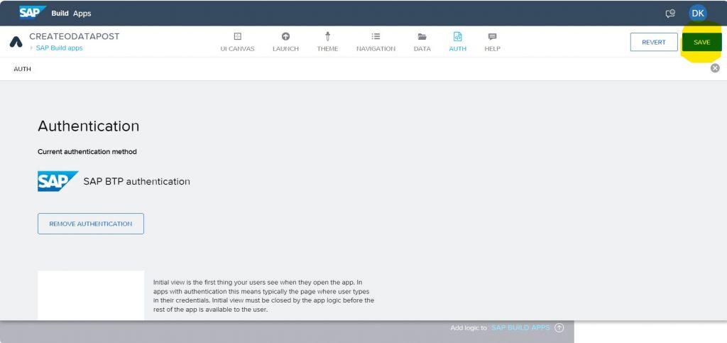The image size is (727, 343).
Task: Open the Launch tab
Action: point(285,42)
